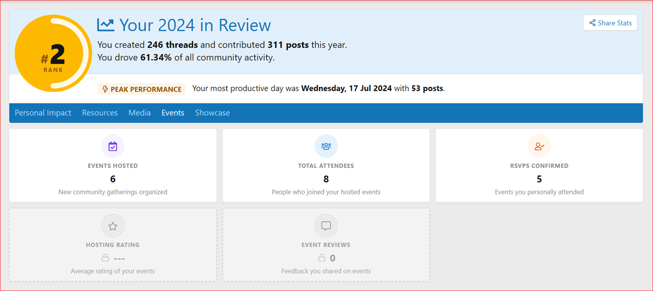Click the Hosting Rating star icon

click(113, 226)
